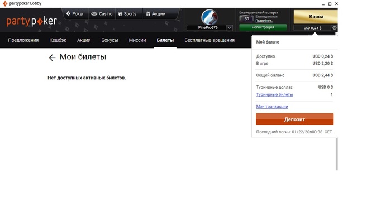This screenshot has height=220, width=391.
Task: Click the green Регистрация button
Action: (x=263, y=27)
